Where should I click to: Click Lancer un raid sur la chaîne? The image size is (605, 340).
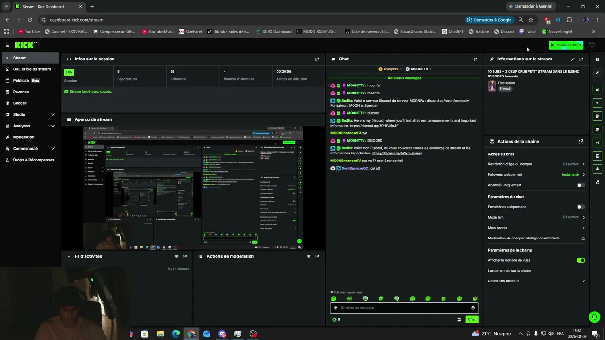[510, 271]
